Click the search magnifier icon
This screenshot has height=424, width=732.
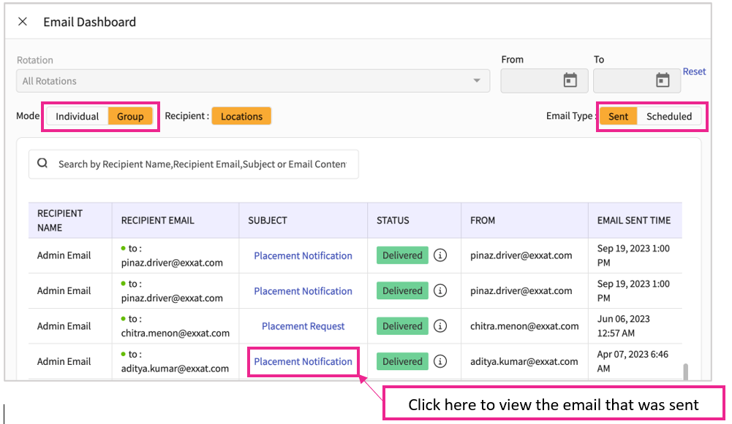coord(42,164)
